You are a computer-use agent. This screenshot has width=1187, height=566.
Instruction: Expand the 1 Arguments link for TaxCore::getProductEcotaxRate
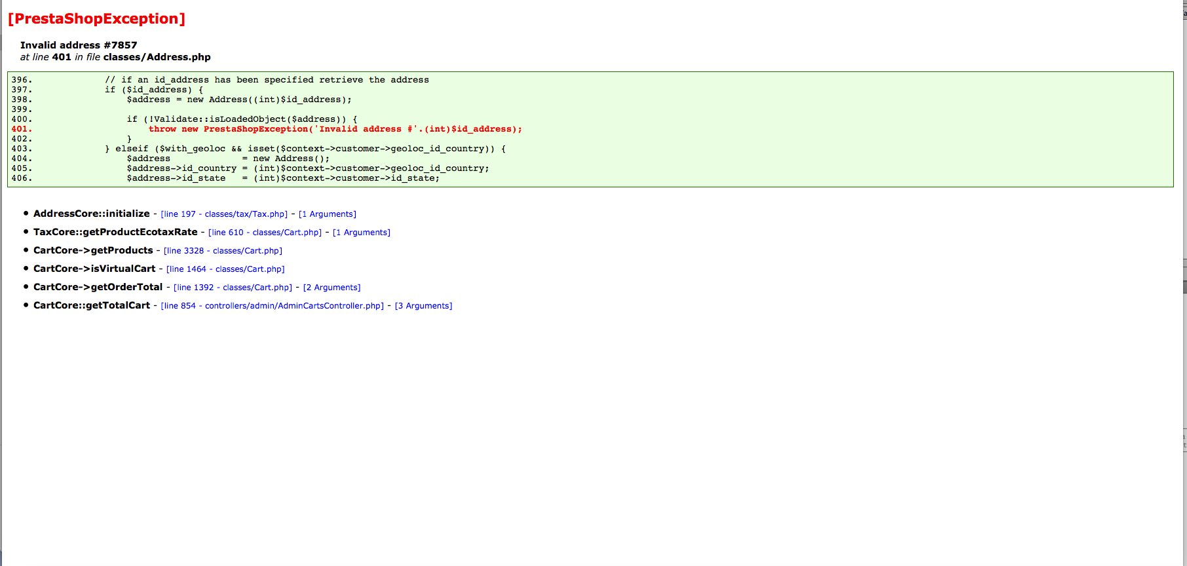point(362,233)
